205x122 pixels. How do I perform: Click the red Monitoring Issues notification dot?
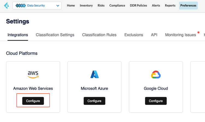pos(198,32)
